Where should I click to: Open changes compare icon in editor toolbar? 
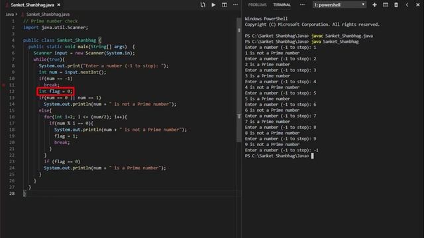pos(203,5)
